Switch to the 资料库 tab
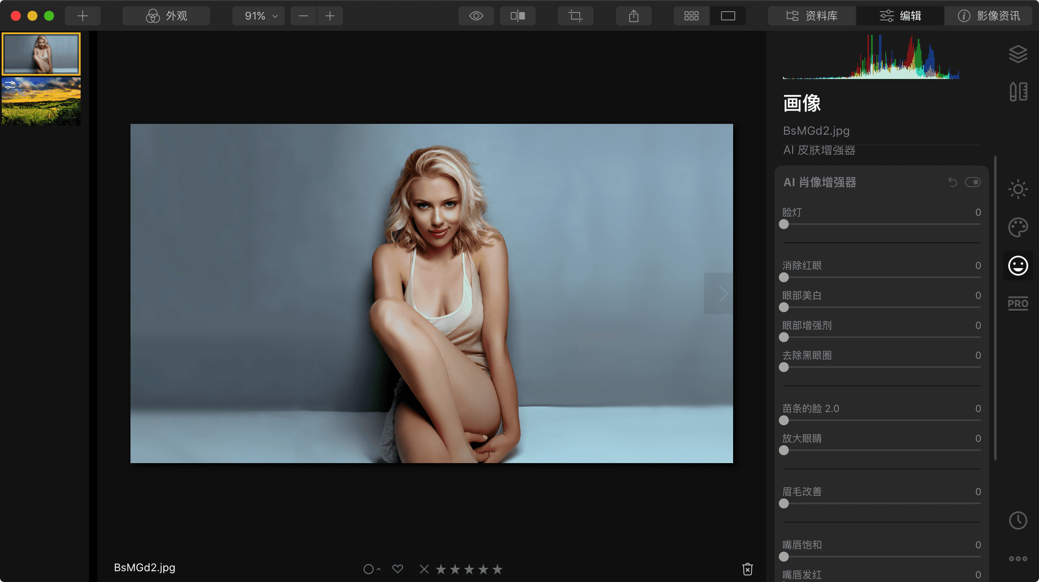1039x582 pixels. point(812,16)
